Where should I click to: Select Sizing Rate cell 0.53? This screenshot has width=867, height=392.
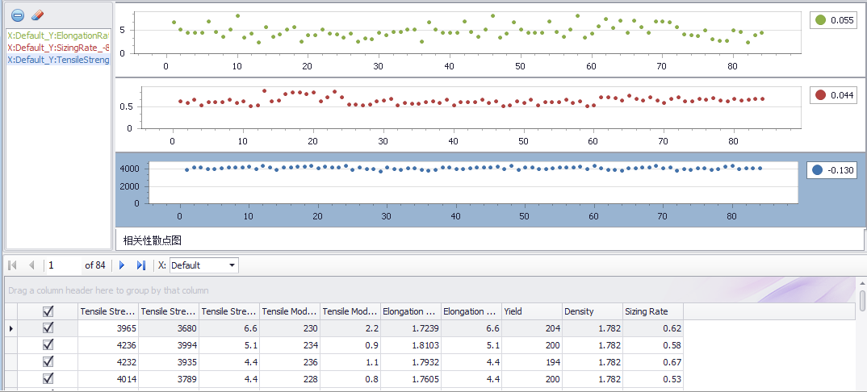click(653, 379)
